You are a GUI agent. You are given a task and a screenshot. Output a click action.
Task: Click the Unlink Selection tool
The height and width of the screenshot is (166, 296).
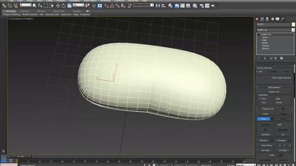click(x=10, y=6)
